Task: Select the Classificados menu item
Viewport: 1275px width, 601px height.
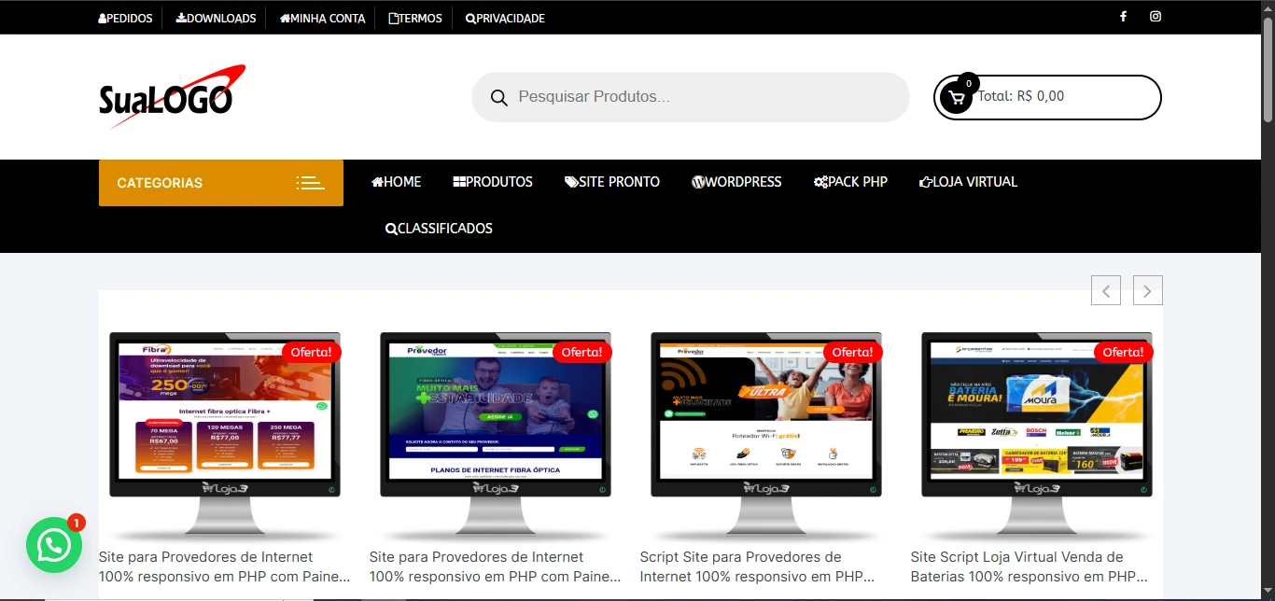Action: pyautogui.click(x=439, y=228)
